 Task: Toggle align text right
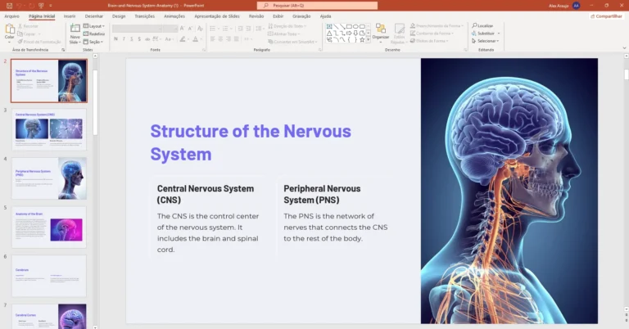229,38
